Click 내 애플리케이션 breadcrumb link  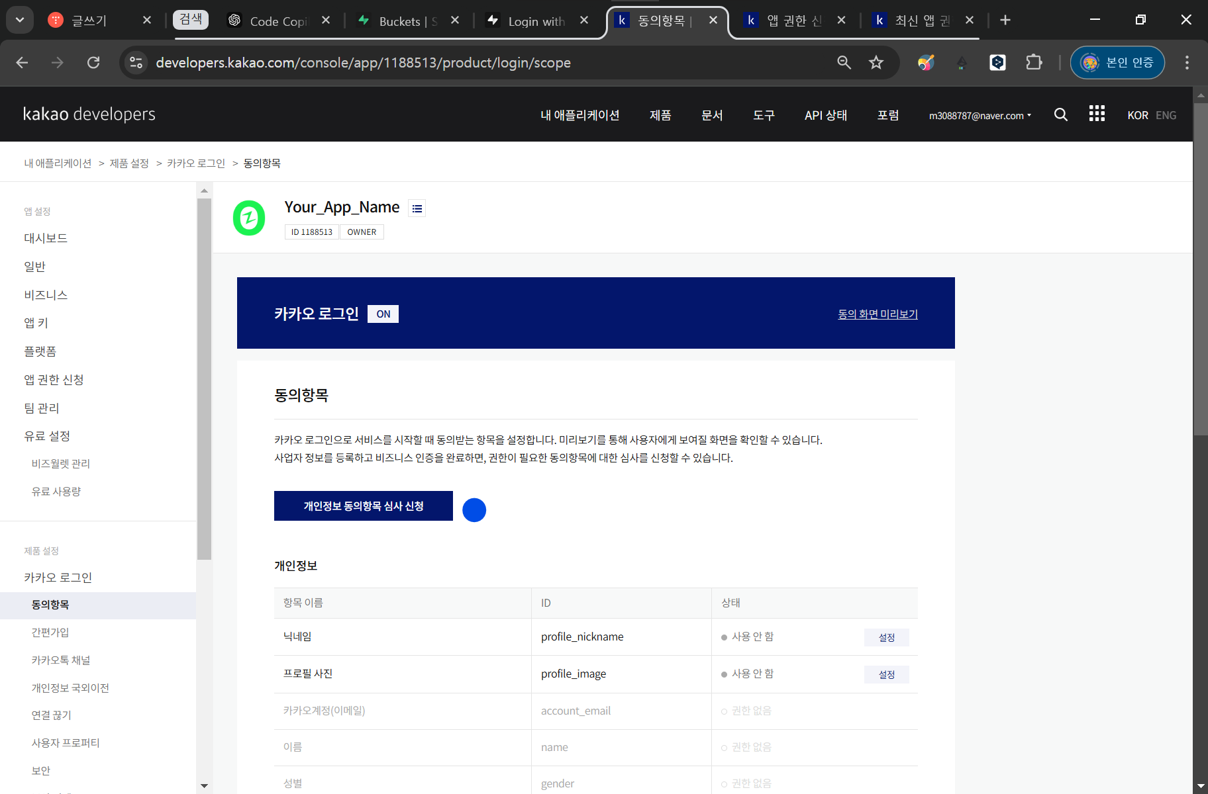point(58,163)
